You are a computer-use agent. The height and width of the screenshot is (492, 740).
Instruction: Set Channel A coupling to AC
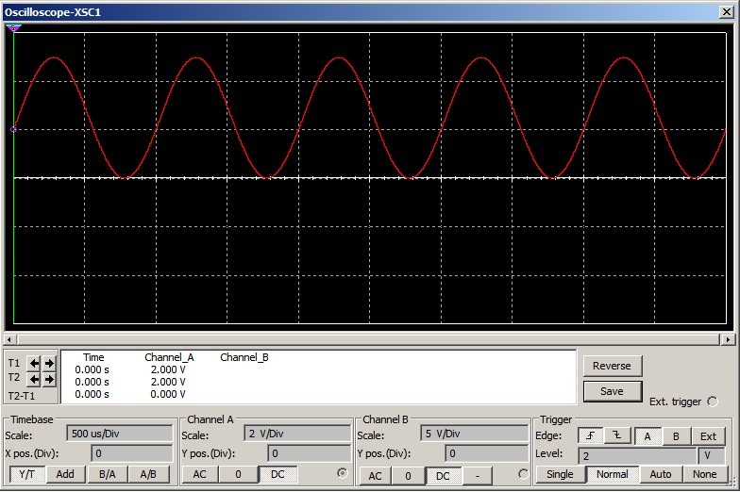(x=200, y=474)
